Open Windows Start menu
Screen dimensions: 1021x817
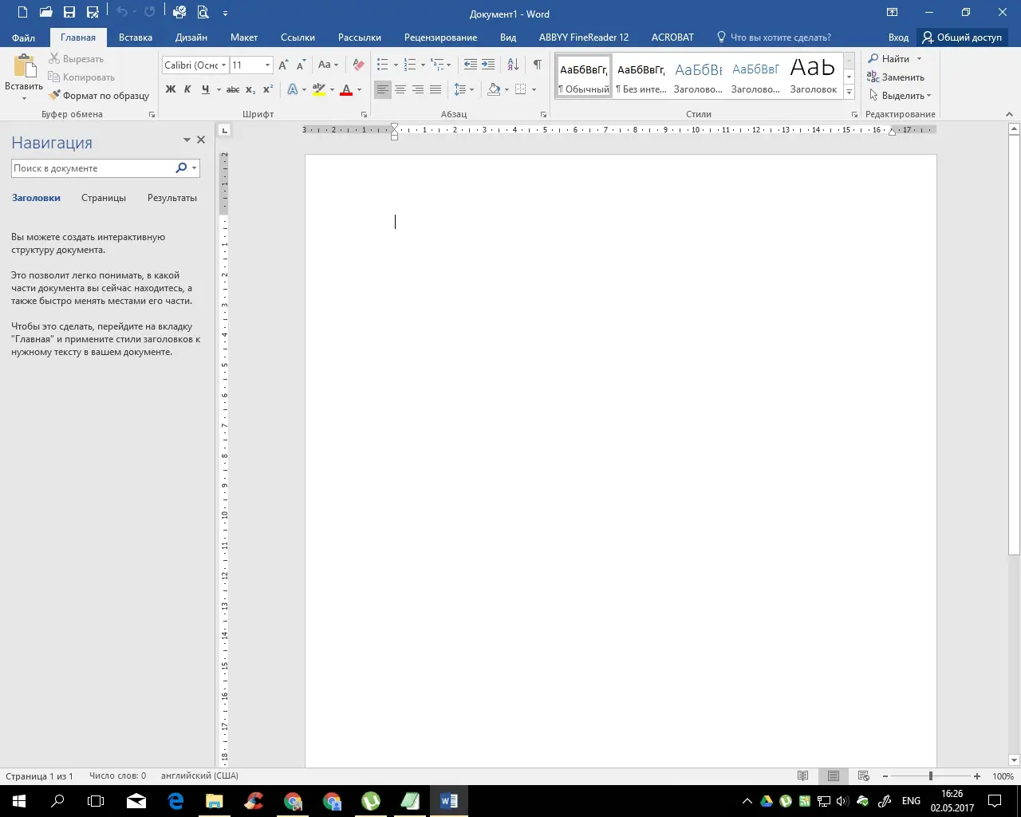pos(19,801)
